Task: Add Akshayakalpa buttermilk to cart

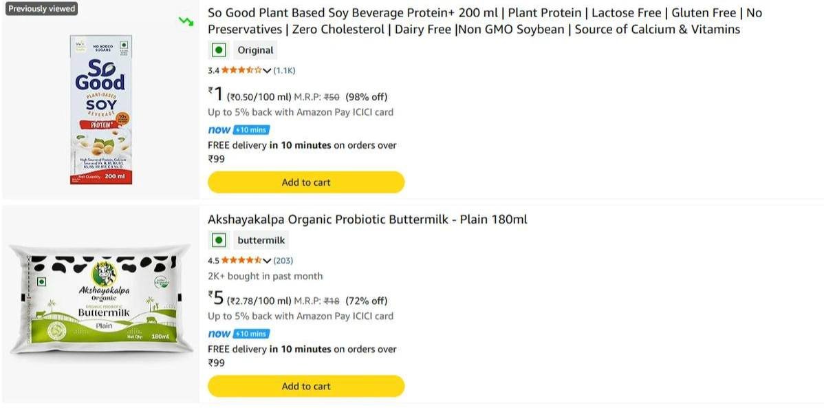Action: point(306,386)
